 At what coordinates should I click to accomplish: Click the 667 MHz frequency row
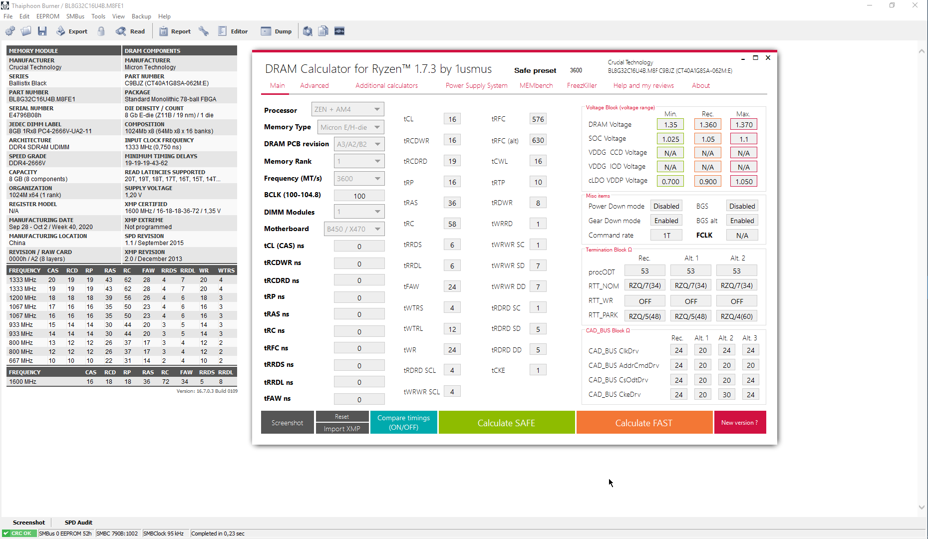pos(122,361)
